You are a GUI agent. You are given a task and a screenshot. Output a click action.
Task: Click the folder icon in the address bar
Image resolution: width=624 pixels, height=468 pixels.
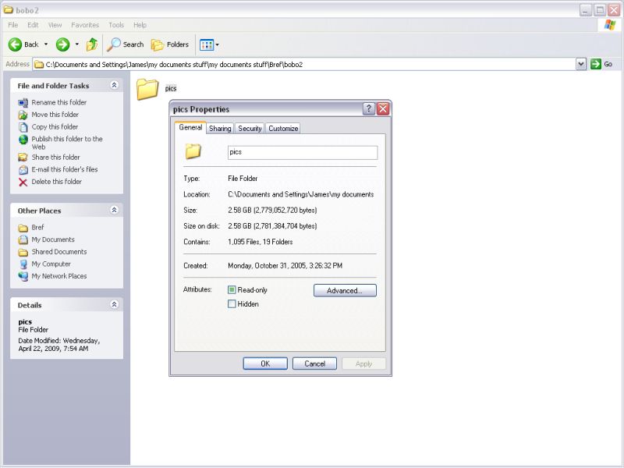click(39, 65)
